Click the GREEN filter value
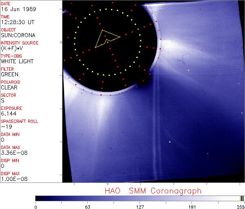Image resolution: width=245 pixels, height=209 pixels. [9, 74]
